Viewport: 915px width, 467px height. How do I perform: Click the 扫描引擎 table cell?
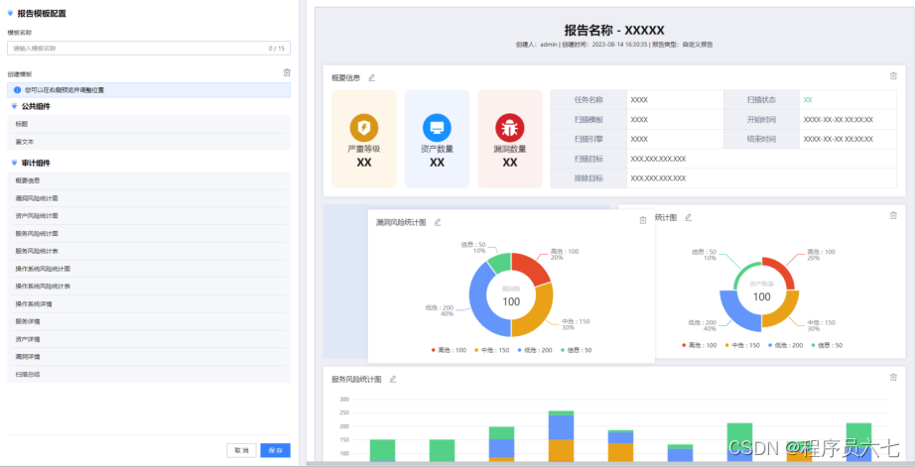click(x=588, y=140)
